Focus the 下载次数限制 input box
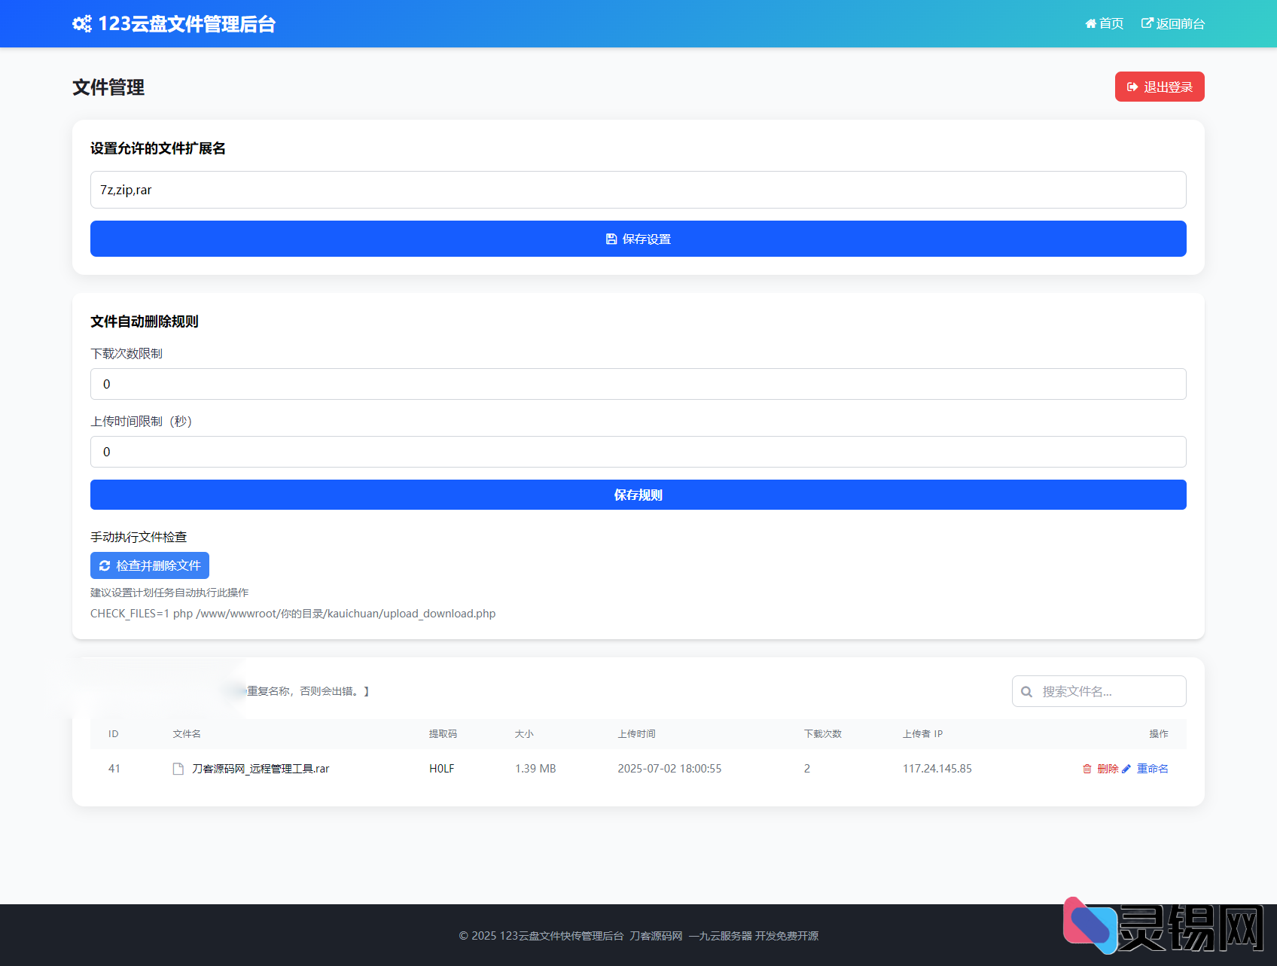The height and width of the screenshot is (966, 1277). point(638,384)
